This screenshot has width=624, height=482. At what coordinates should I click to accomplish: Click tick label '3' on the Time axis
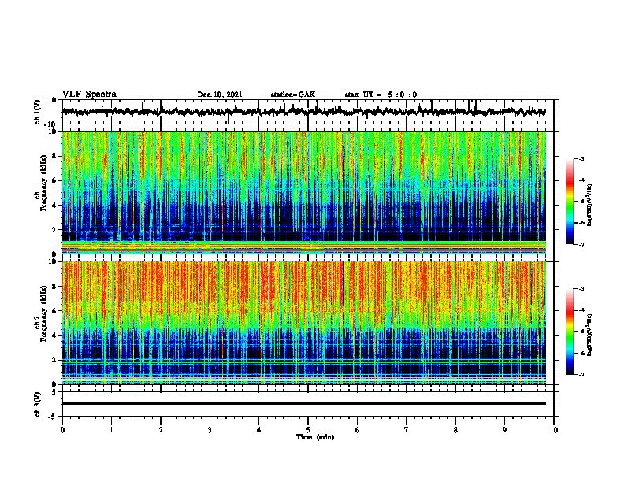coord(210,430)
